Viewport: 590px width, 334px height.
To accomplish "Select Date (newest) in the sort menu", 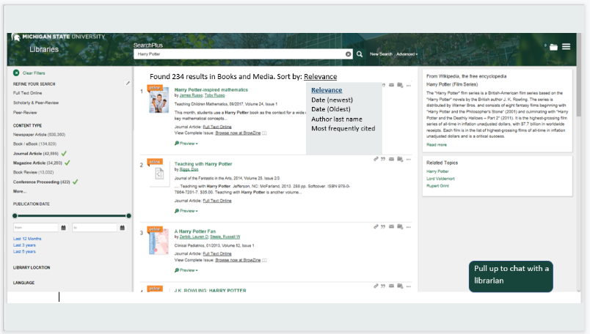I will 332,100.
